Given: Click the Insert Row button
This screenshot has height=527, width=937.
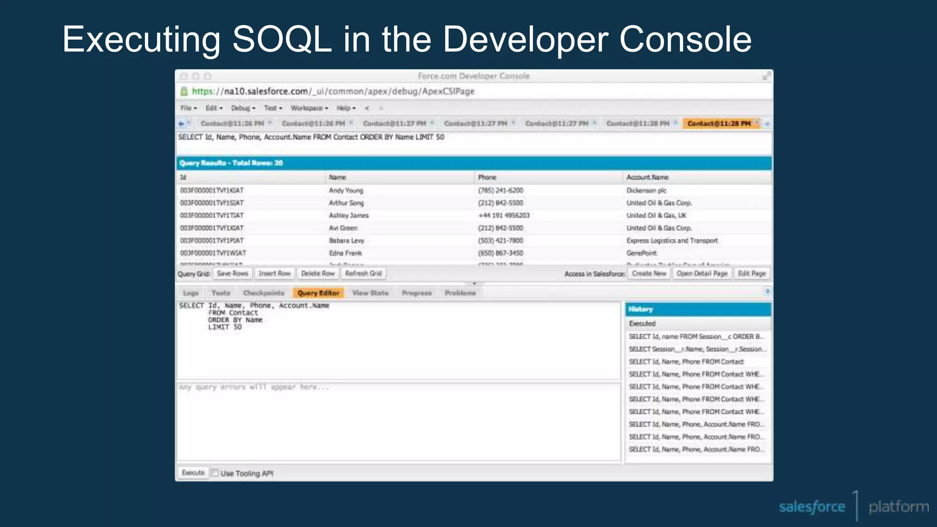Looking at the screenshot, I should [x=275, y=274].
